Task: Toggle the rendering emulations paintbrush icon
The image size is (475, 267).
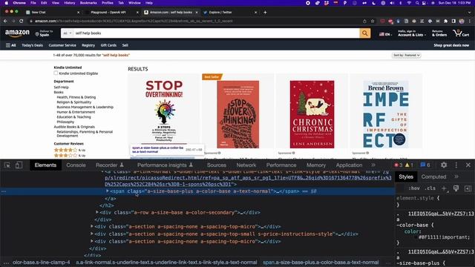Action: coord(456,188)
